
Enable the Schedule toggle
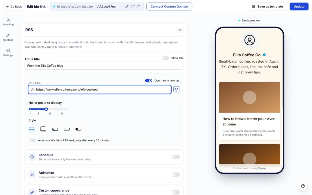[x=176, y=157]
